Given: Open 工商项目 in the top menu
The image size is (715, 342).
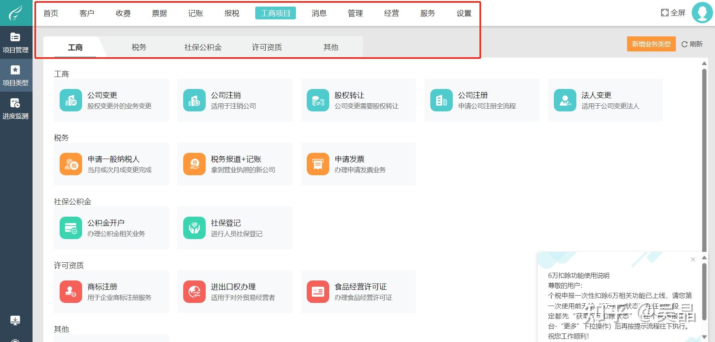Looking at the screenshot, I should point(275,13).
